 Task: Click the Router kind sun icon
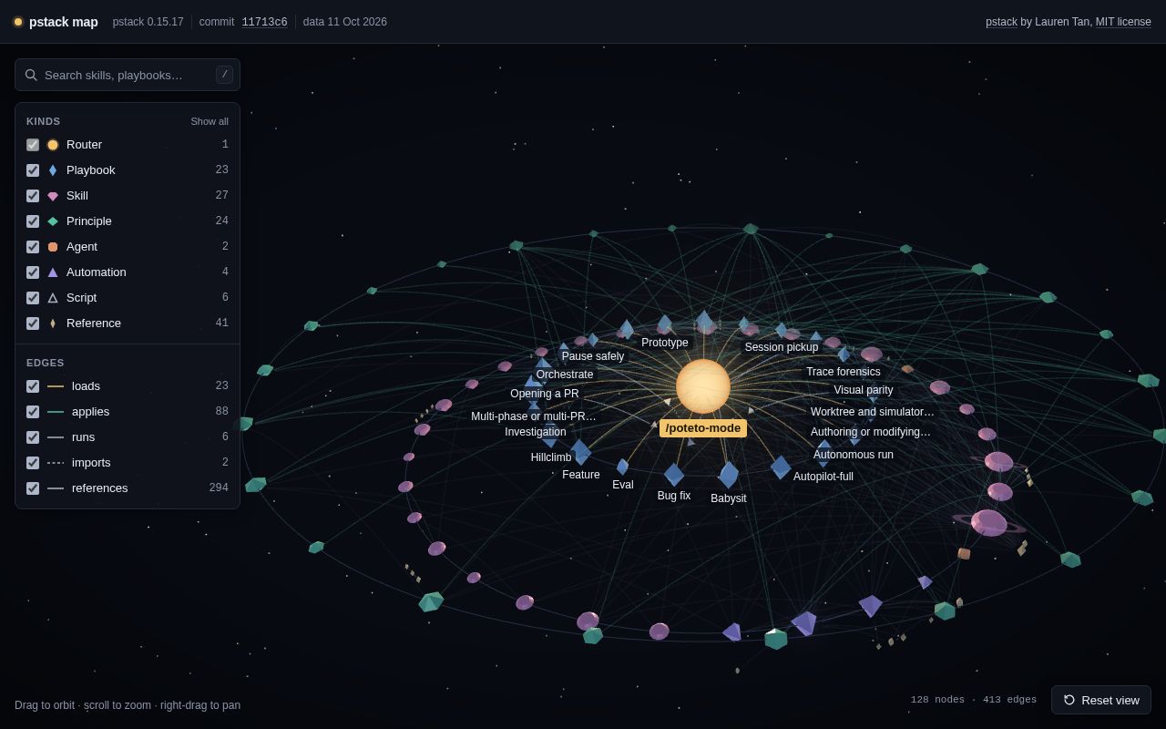53,145
